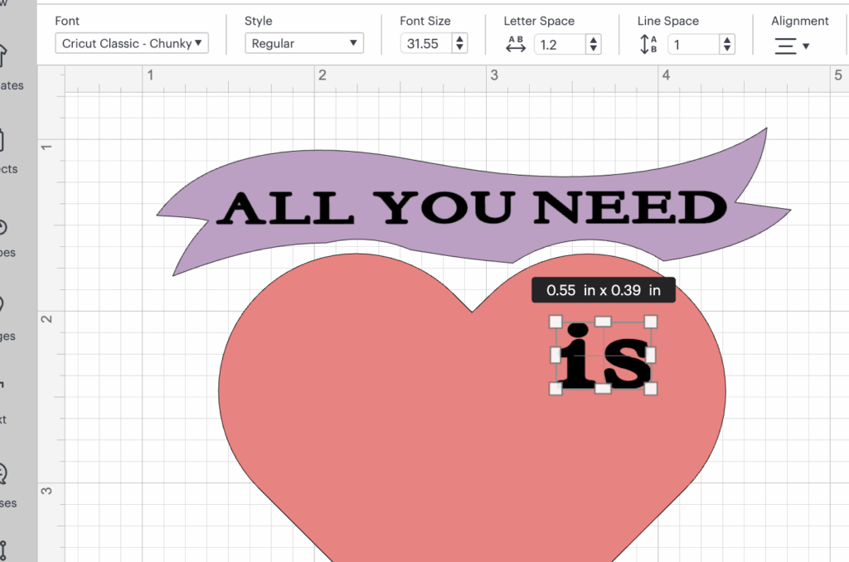Click the bottom-right resize handle of "is" text

(x=651, y=388)
